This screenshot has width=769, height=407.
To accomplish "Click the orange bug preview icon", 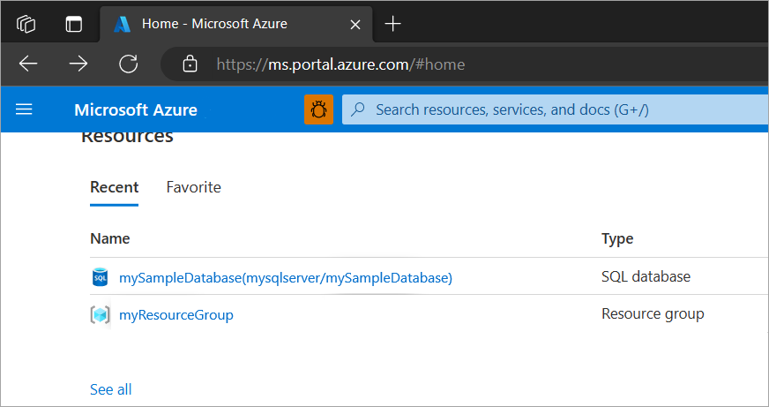I will (x=318, y=109).
